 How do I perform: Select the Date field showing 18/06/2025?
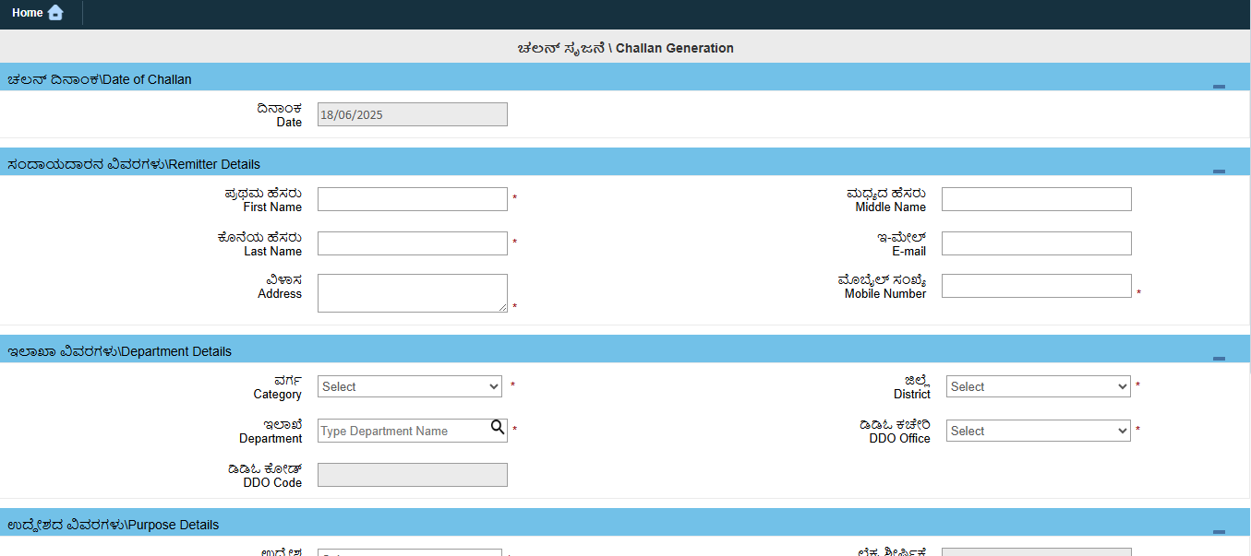(x=412, y=113)
